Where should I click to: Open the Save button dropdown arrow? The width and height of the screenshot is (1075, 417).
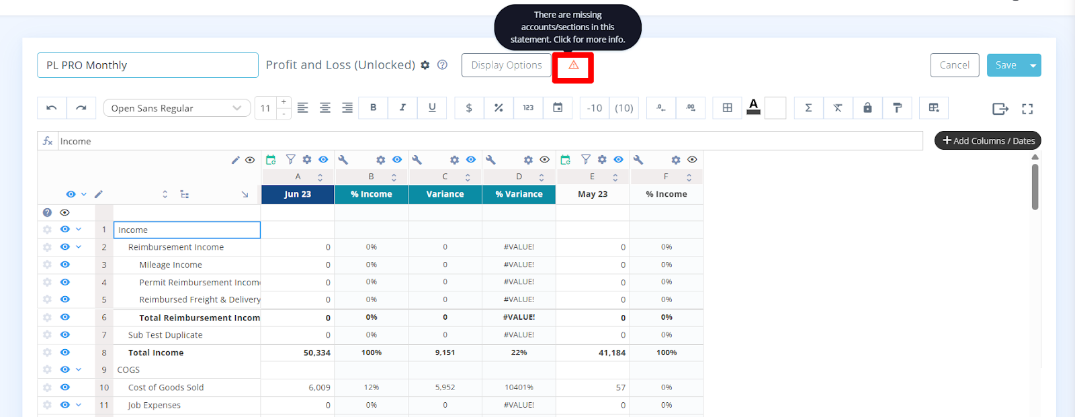pos(1033,66)
